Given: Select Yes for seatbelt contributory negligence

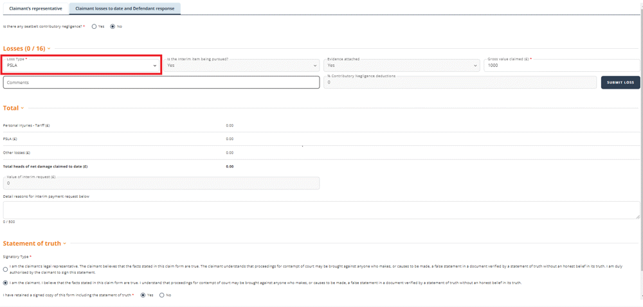Looking at the screenshot, I should click(94, 26).
